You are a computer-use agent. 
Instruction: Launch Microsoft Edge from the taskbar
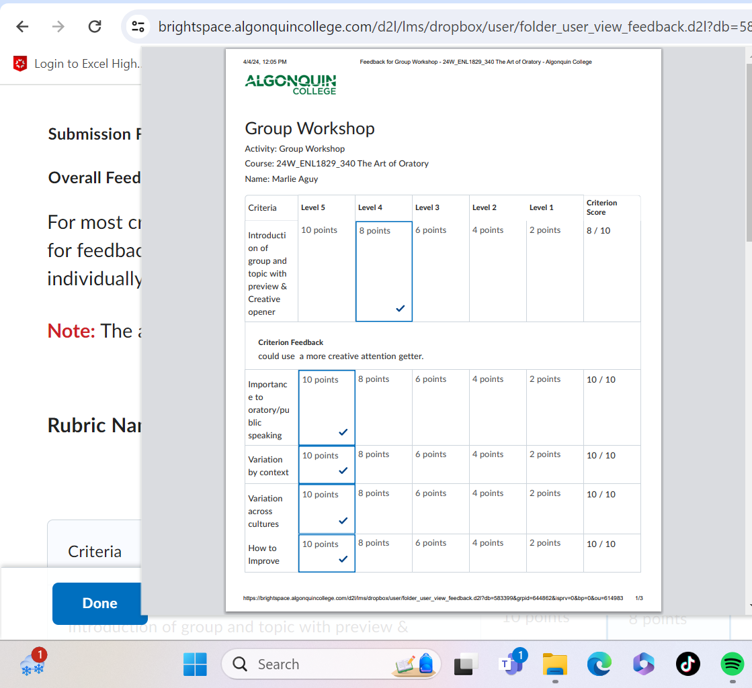(599, 664)
